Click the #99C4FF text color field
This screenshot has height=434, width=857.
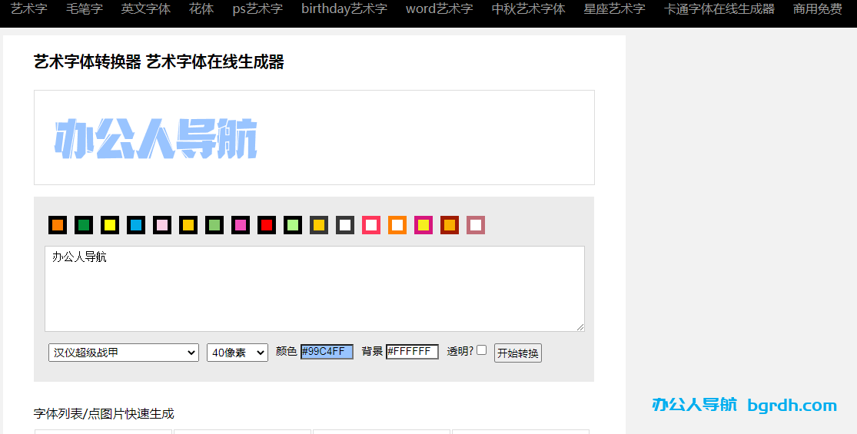[327, 352]
